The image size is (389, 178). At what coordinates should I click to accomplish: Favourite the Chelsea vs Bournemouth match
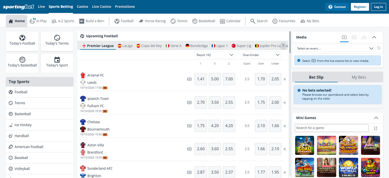pyautogui.click(x=285, y=126)
